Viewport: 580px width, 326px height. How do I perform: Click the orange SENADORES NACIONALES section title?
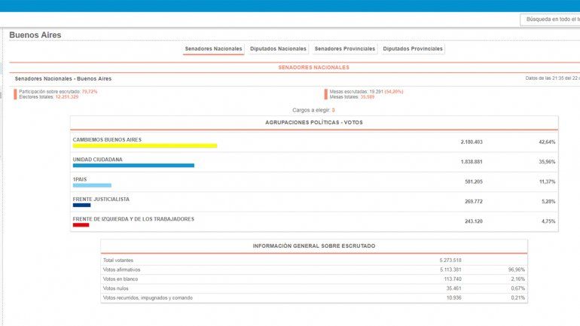pos(313,68)
